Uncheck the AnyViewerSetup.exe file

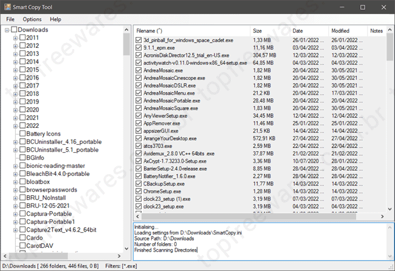click(140, 115)
